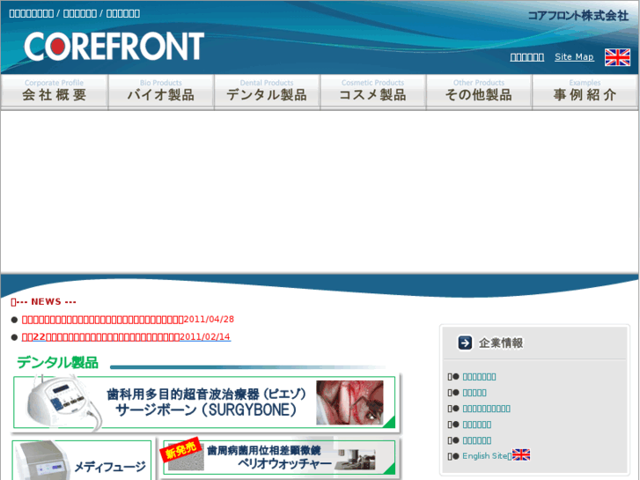Click the COREFRONT logo

(114, 47)
